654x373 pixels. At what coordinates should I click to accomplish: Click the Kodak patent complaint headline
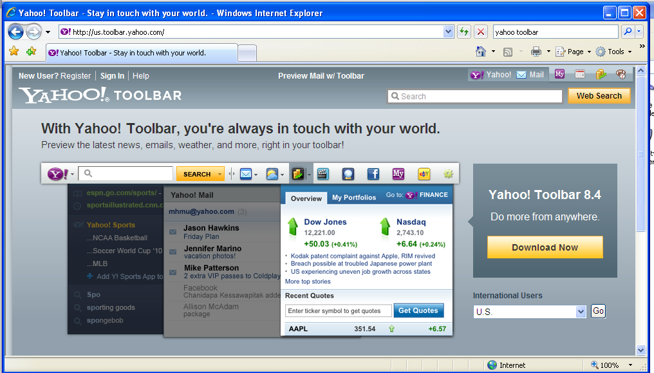click(363, 256)
